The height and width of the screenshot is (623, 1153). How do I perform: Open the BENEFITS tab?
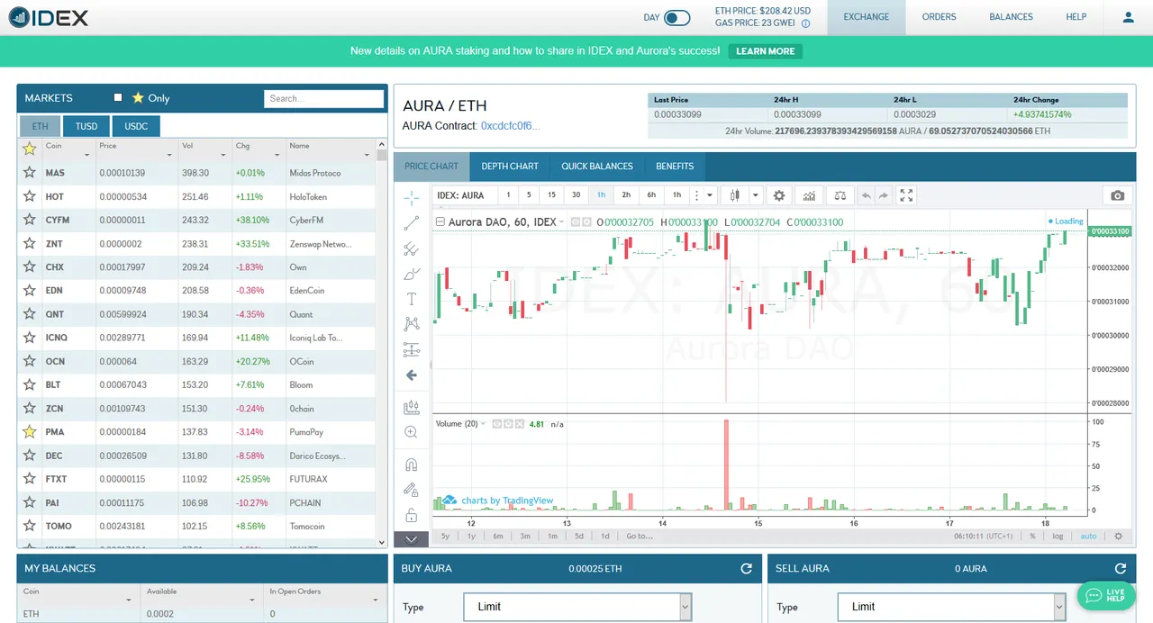(x=675, y=166)
